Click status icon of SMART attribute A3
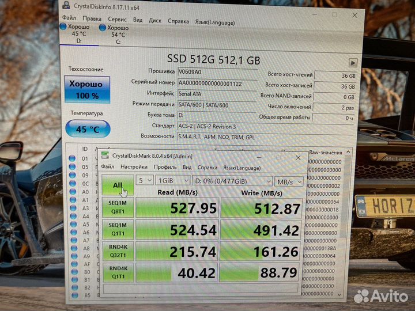This screenshot has width=415, height=311. coord(73,208)
